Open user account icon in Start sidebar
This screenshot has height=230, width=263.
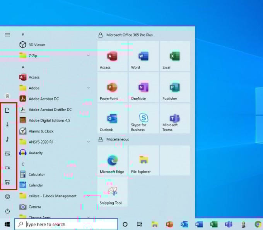pyautogui.click(x=7, y=96)
